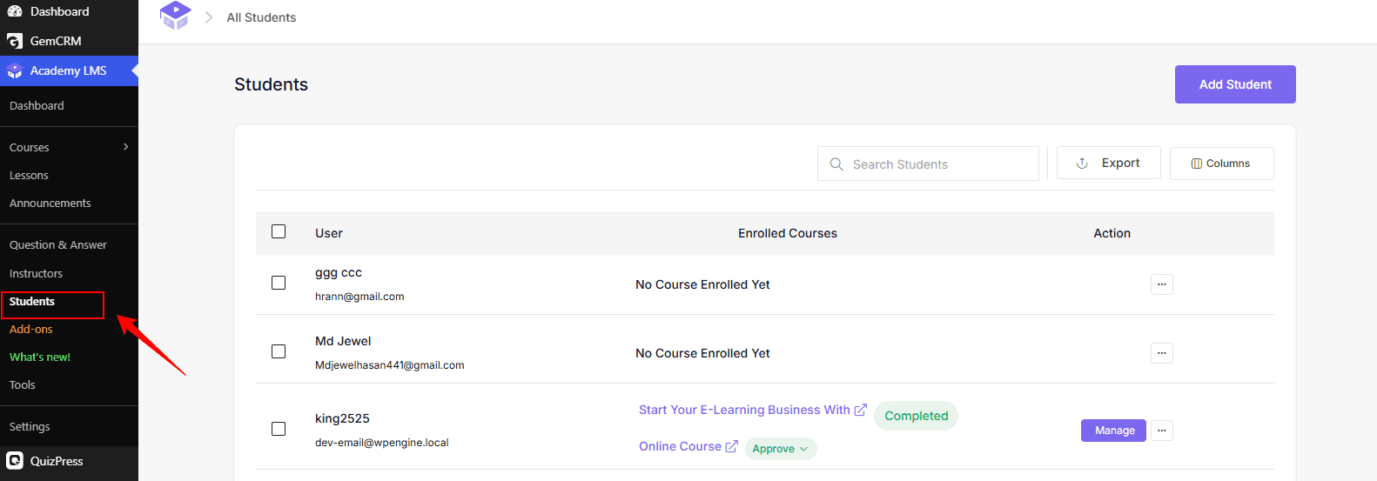Click the email dev-email@wpengine.local

[x=382, y=443]
